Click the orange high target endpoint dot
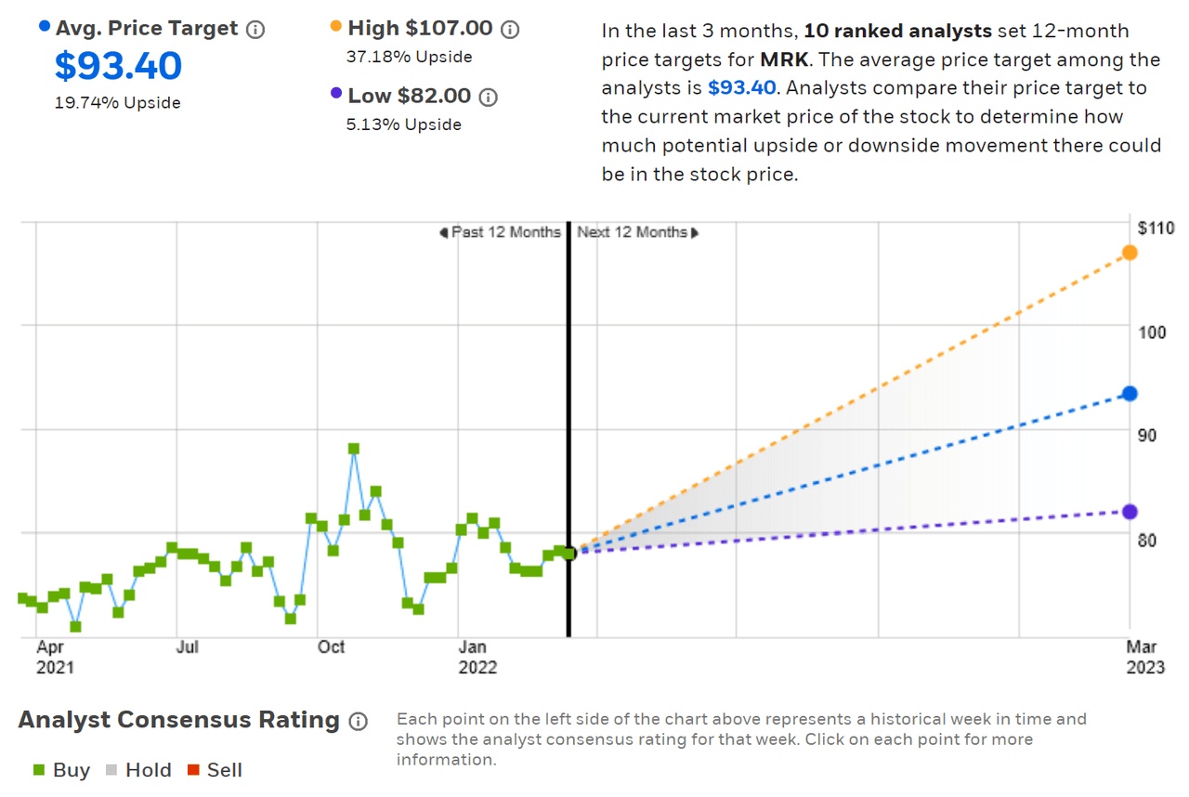 [1130, 253]
